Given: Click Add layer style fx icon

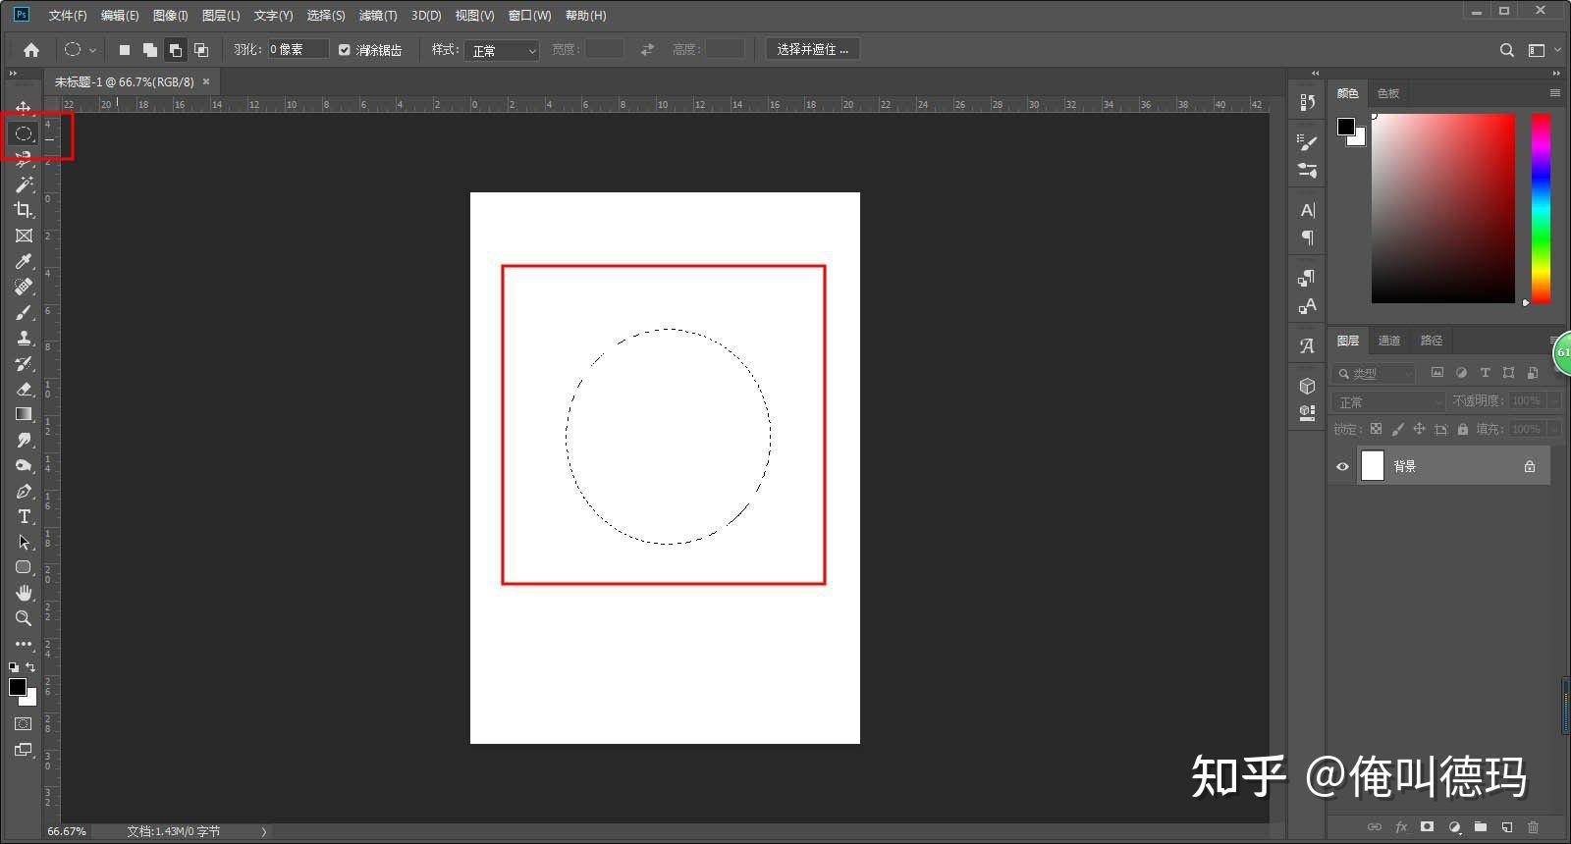Looking at the screenshot, I should 1401,826.
